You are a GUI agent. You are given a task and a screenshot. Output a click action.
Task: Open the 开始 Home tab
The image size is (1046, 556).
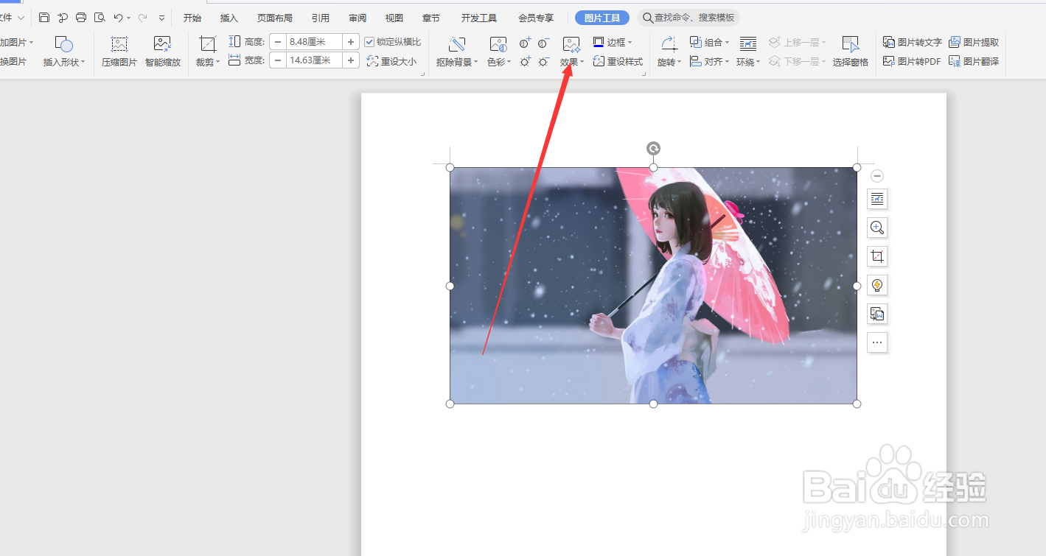(x=192, y=18)
